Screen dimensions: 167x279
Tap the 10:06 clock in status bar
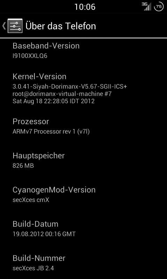85,7
